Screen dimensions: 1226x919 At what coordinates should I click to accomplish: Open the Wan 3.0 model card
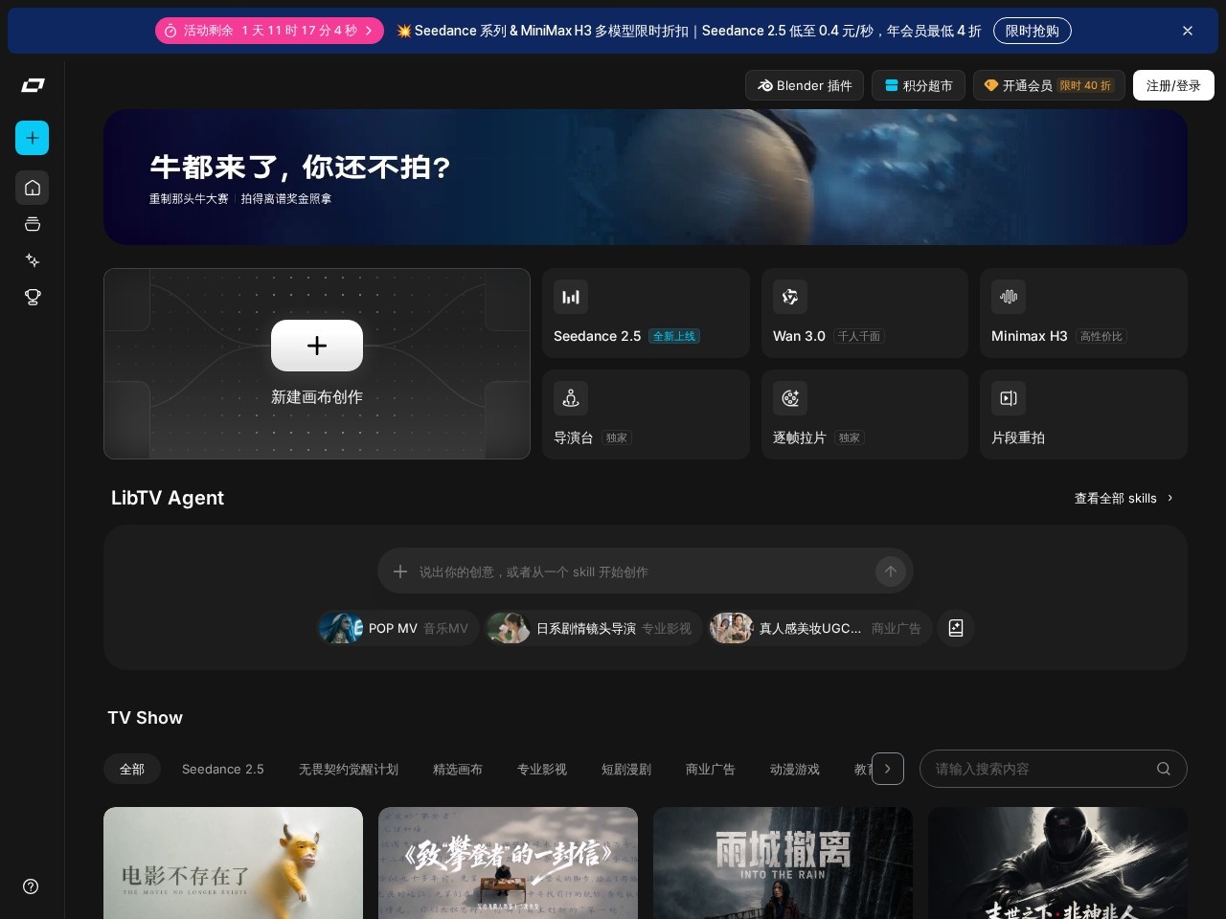tap(865, 313)
